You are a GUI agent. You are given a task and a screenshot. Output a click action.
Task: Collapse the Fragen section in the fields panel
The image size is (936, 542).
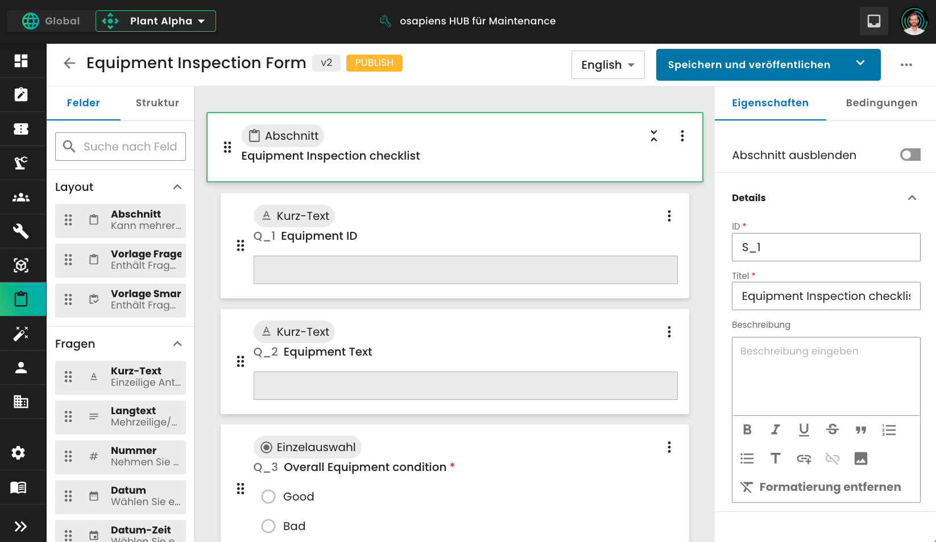click(177, 344)
